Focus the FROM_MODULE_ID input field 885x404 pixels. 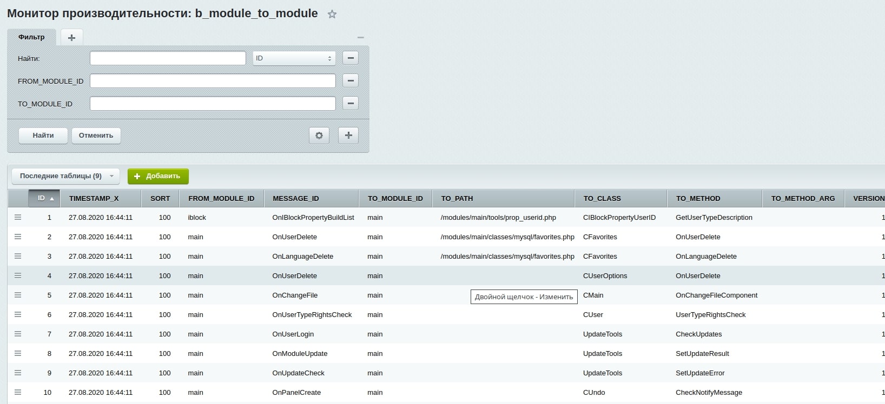pos(213,81)
